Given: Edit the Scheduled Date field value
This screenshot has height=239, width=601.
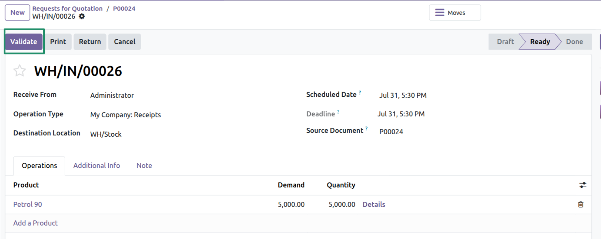Looking at the screenshot, I should [403, 95].
